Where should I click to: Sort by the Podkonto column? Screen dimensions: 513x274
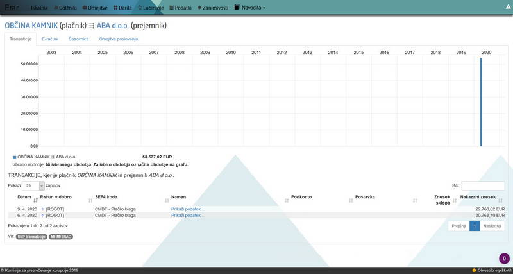(x=301, y=197)
